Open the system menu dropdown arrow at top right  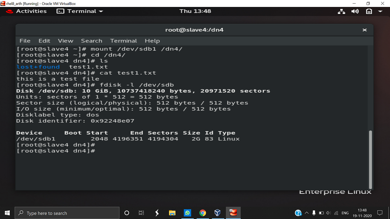[380, 11]
